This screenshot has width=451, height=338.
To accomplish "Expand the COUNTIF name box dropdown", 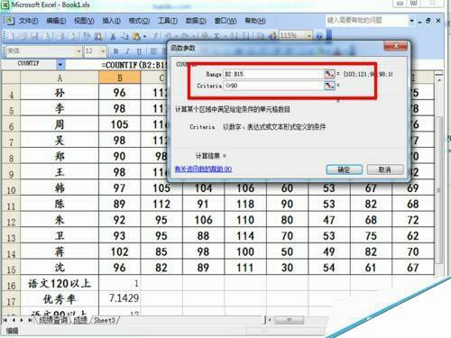I will coord(60,64).
